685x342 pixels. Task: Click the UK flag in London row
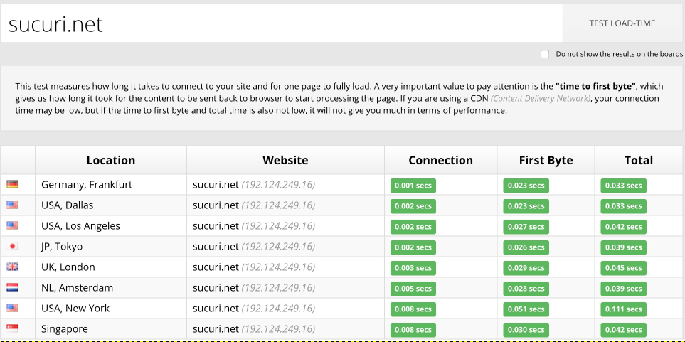pyautogui.click(x=12, y=267)
